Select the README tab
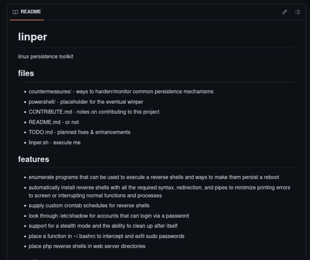This screenshot has height=260, width=310. pyautogui.click(x=27, y=12)
